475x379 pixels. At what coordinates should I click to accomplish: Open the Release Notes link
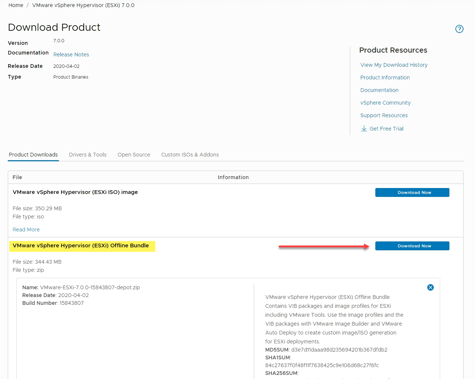coord(71,55)
